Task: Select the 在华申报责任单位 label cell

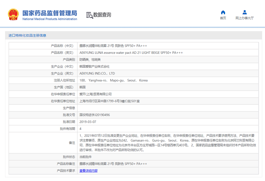Action: coord(43,94)
